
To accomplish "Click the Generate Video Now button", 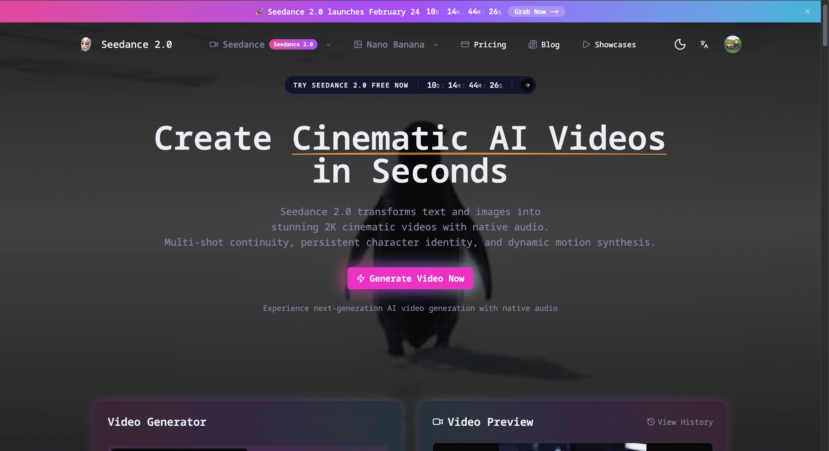I will [410, 278].
